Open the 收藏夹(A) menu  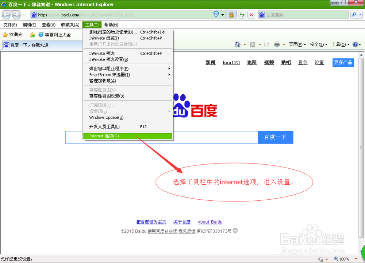coord(70,25)
